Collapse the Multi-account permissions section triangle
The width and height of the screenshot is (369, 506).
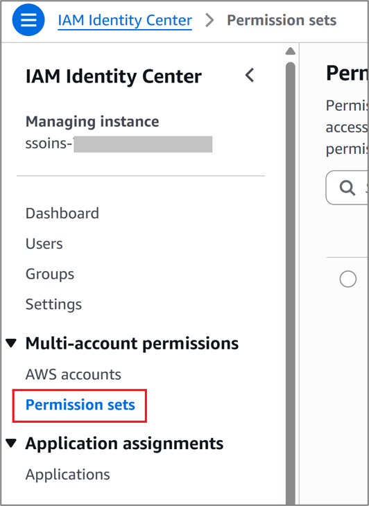click(x=11, y=343)
